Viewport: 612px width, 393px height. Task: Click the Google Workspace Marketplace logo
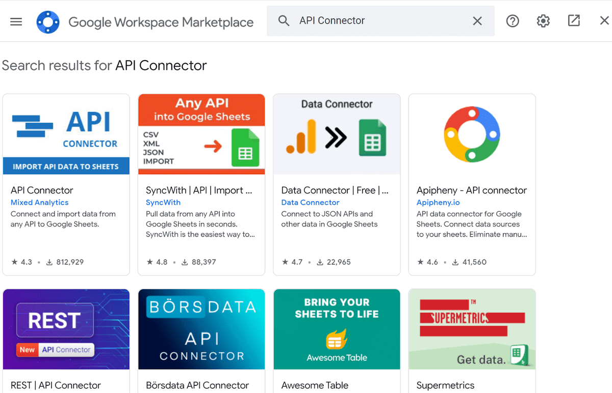tap(48, 21)
